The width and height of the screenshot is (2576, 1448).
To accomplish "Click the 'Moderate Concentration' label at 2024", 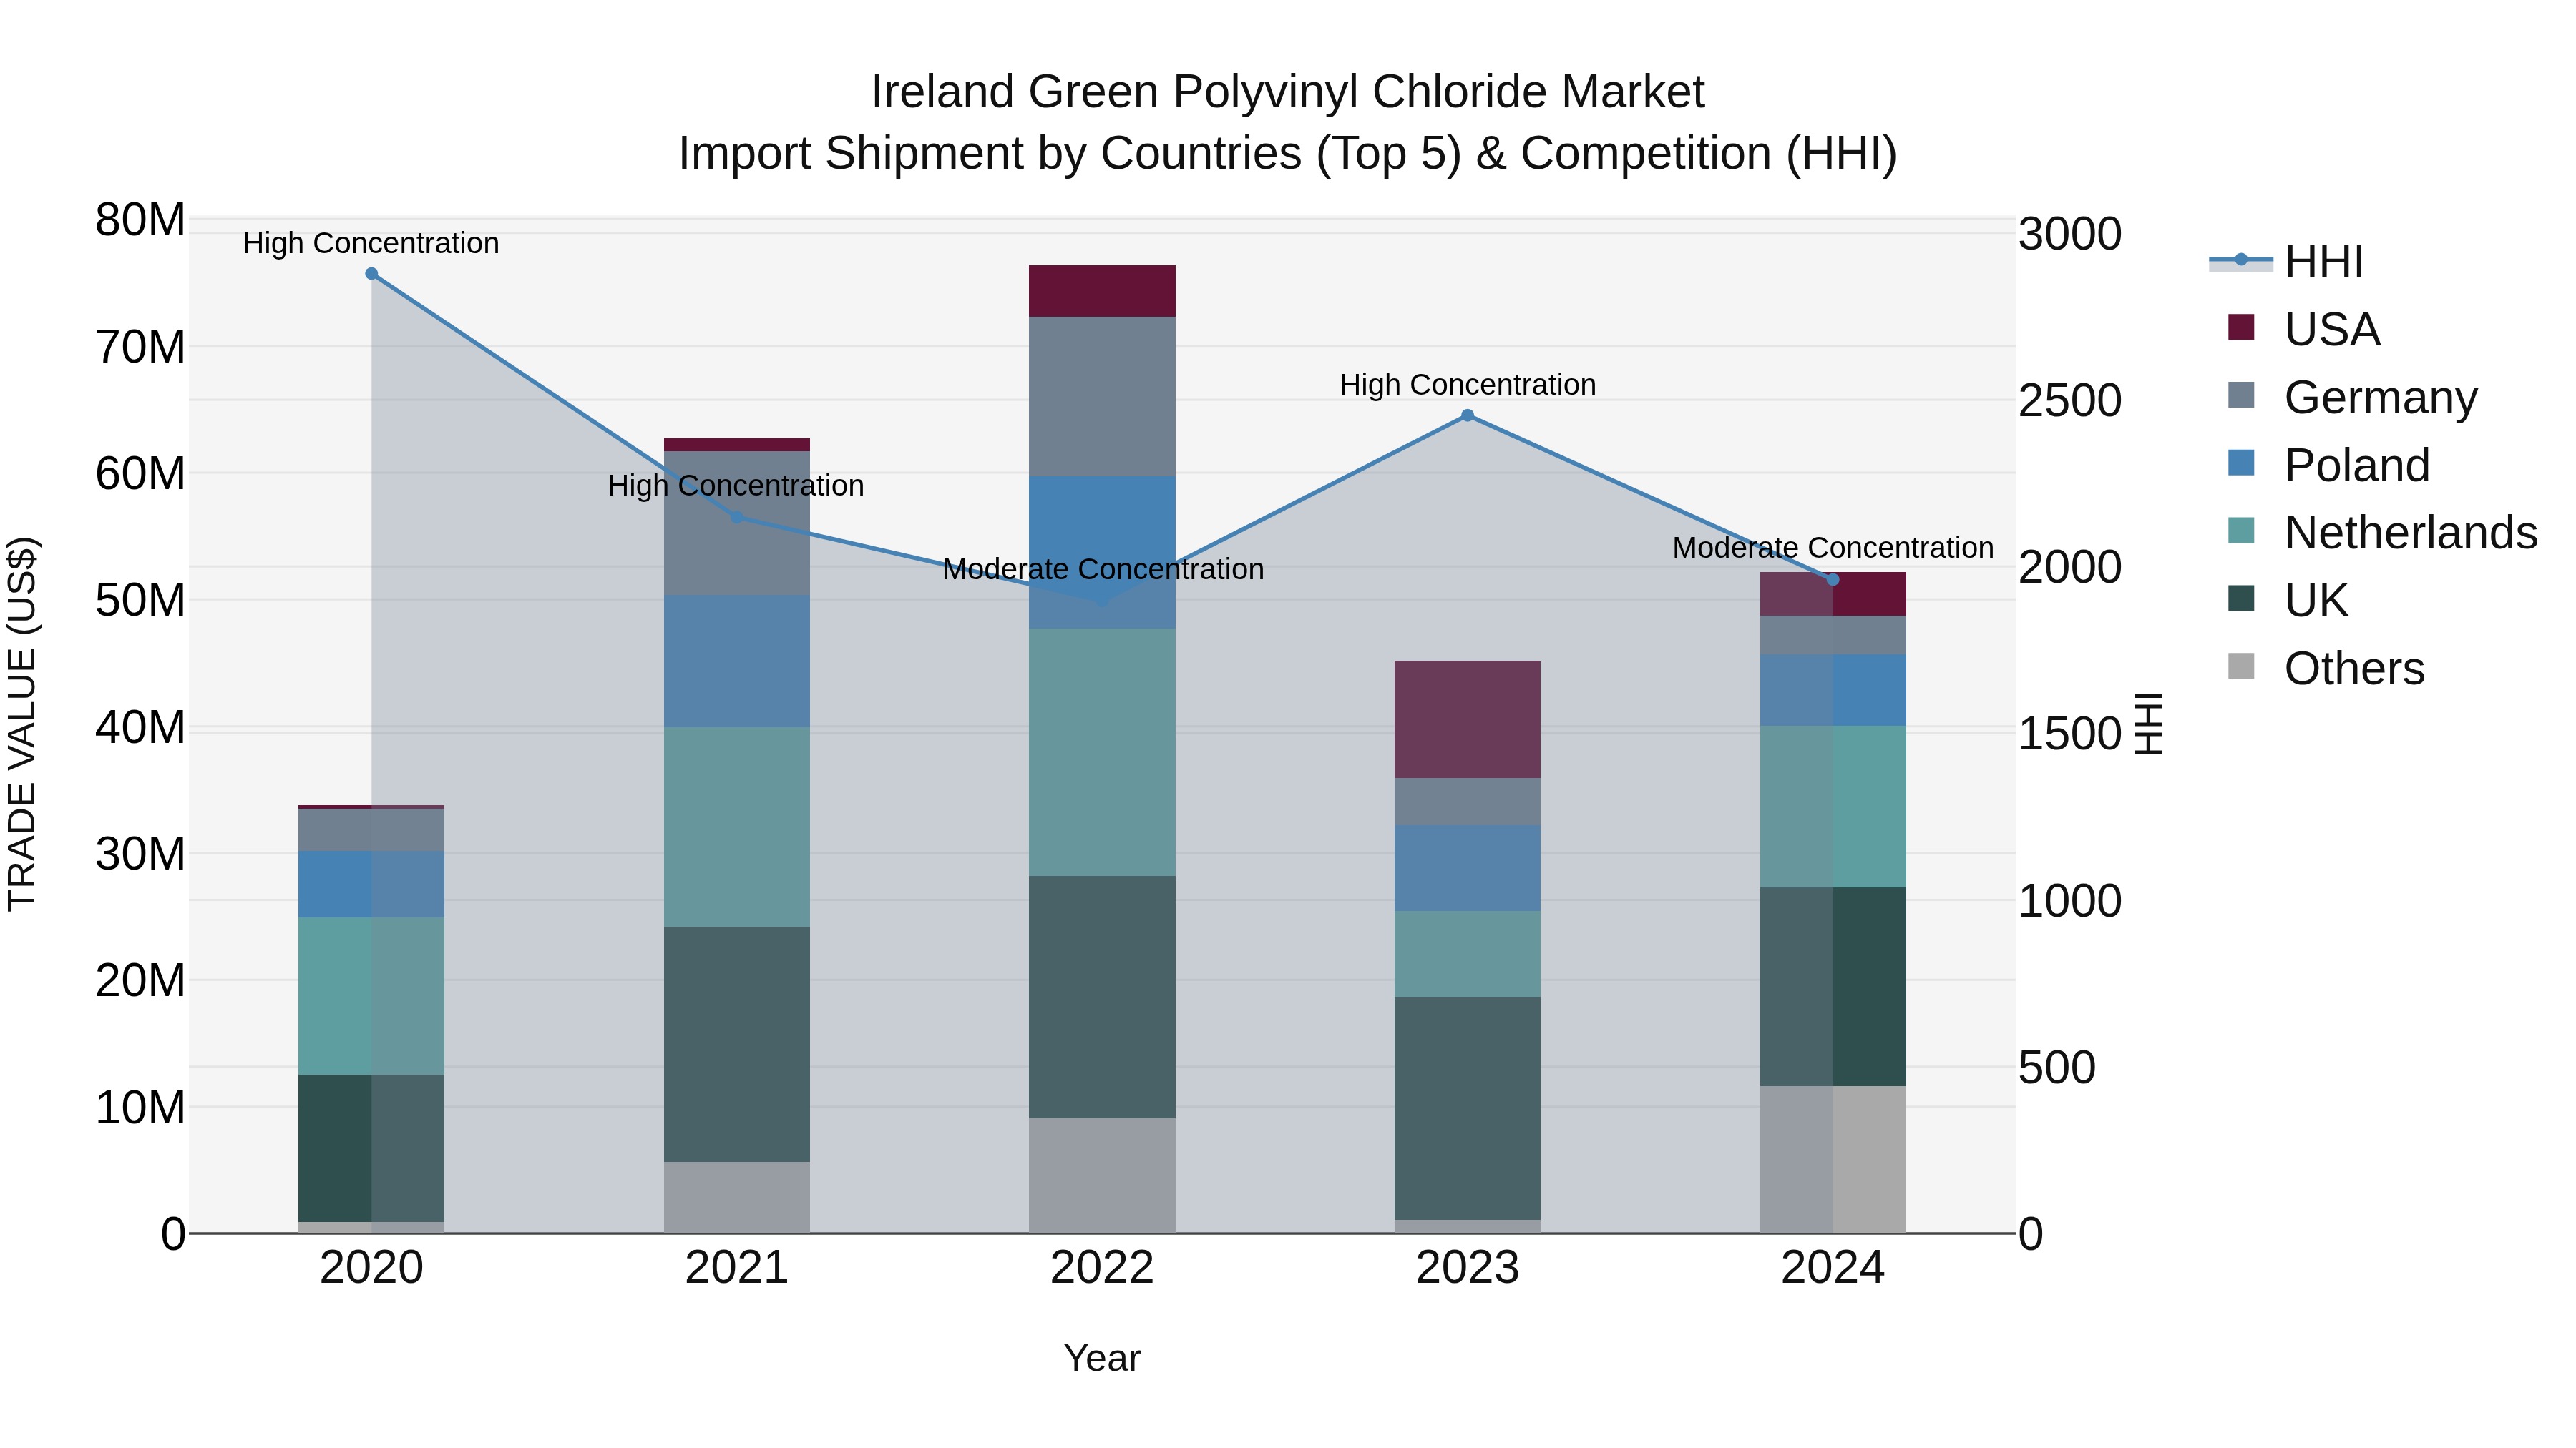I will pos(1833,548).
